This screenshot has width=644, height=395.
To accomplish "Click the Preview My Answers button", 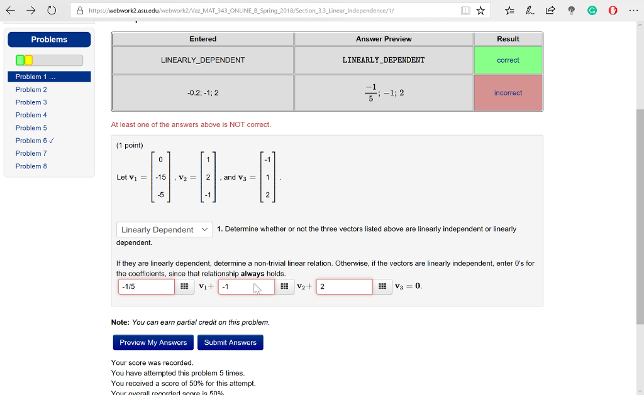I will (x=153, y=342).
